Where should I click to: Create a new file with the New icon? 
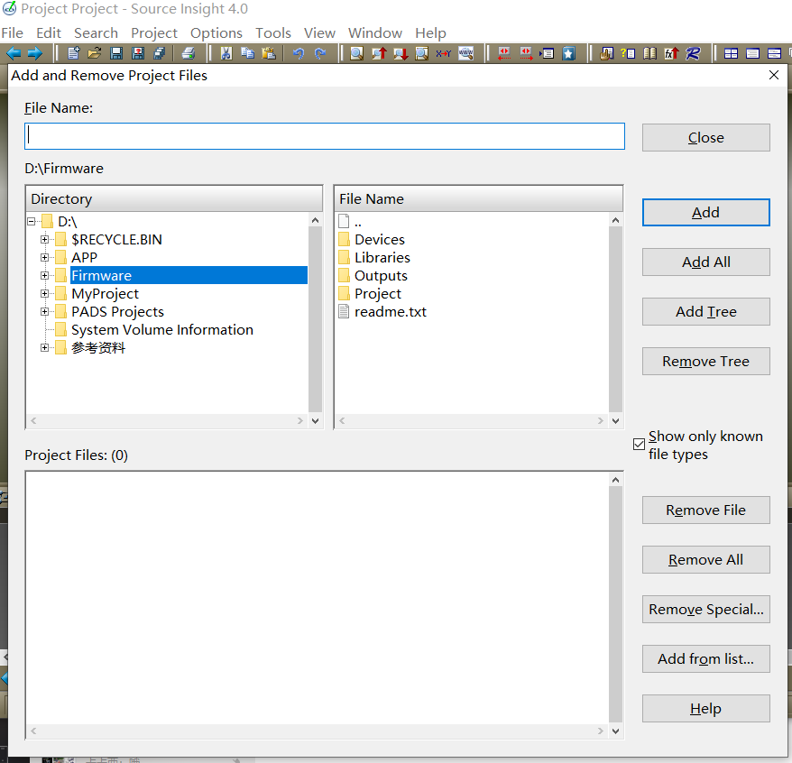[x=74, y=53]
